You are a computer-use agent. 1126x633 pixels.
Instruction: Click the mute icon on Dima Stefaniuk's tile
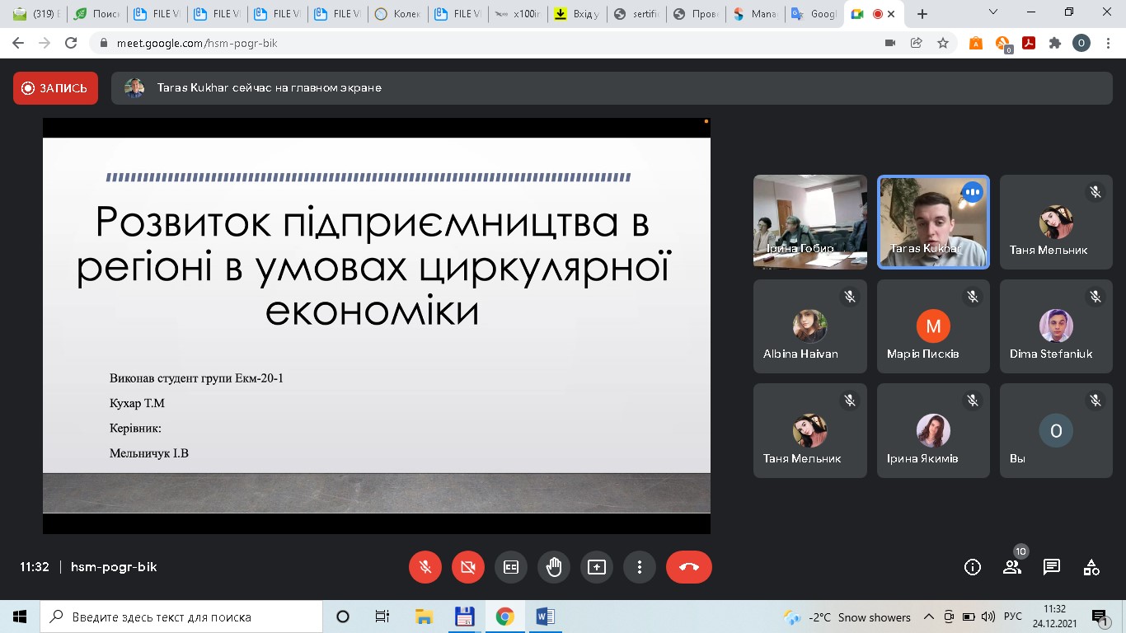coord(1095,297)
